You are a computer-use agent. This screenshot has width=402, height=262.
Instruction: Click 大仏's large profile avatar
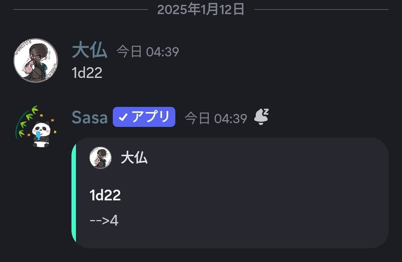(35, 60)
